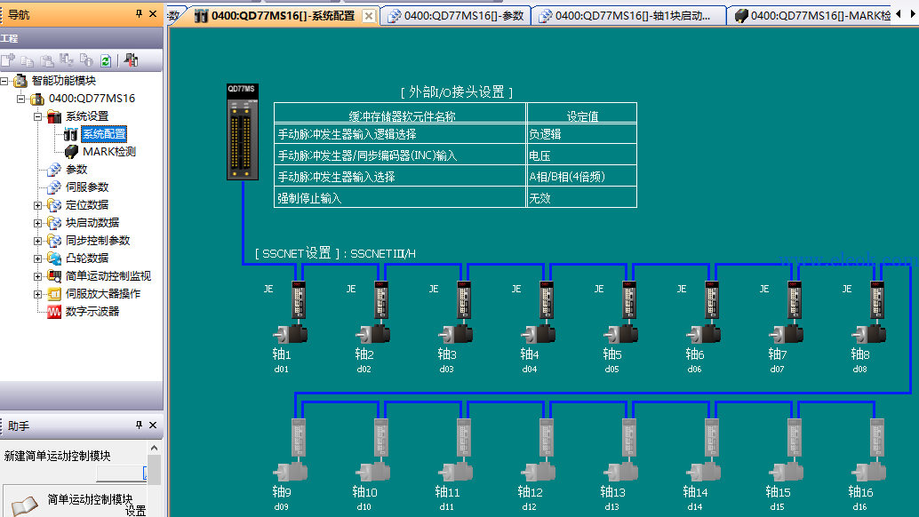Screen dimensions: 919x517
Task: Pin the 助手 assistant panel
Action: [139, 426]
